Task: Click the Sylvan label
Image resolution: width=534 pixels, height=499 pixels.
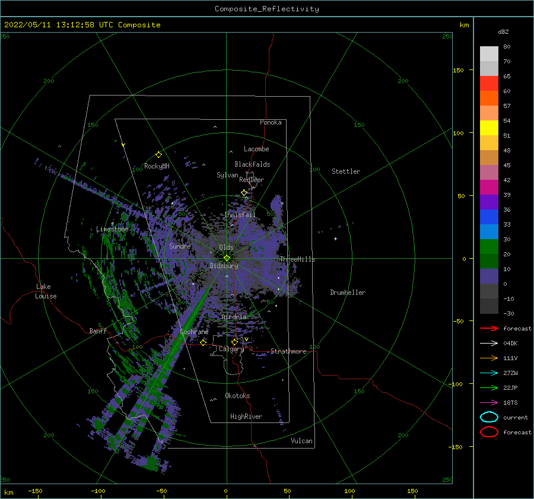Action: [227, 175]
